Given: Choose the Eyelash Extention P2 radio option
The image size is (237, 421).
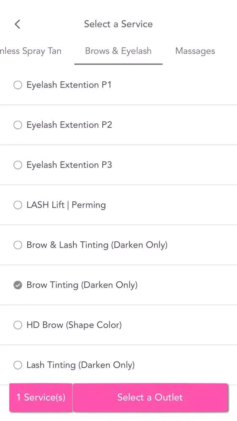Looking at the screenshot, I should 18,125.
